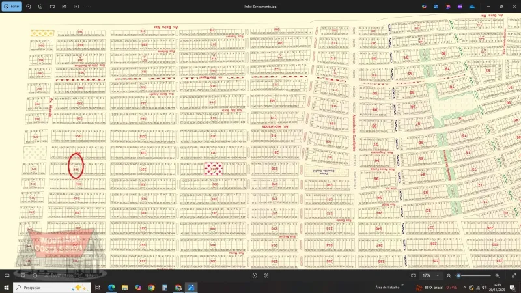
Task: Show file information with the info icon
Action: (35, 275)
